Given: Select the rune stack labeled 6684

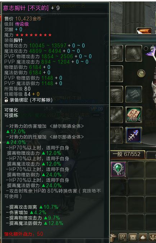Looking at the screenshot, I should point(134,115).
